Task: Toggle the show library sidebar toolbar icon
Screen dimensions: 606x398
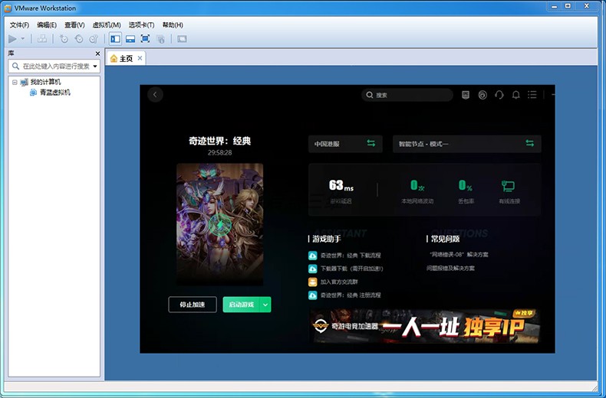Action: pyautogui.click(x=115, y=38)
